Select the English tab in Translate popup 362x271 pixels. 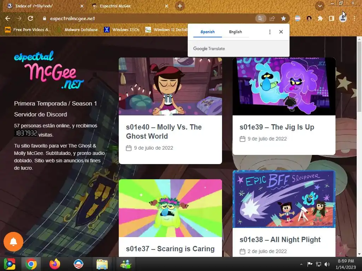pos(235,32)
